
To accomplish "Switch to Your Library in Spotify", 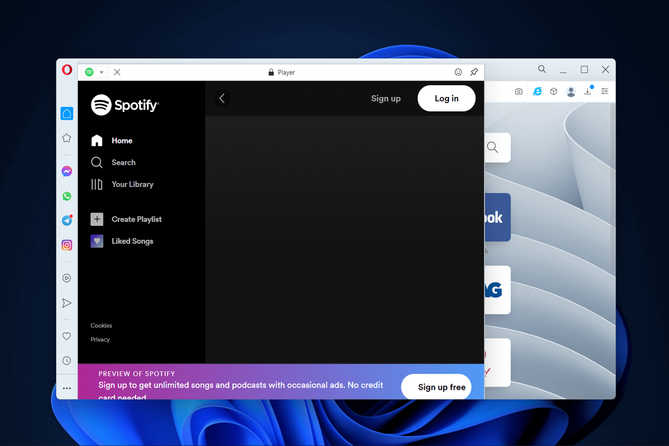I will (132, 184).
